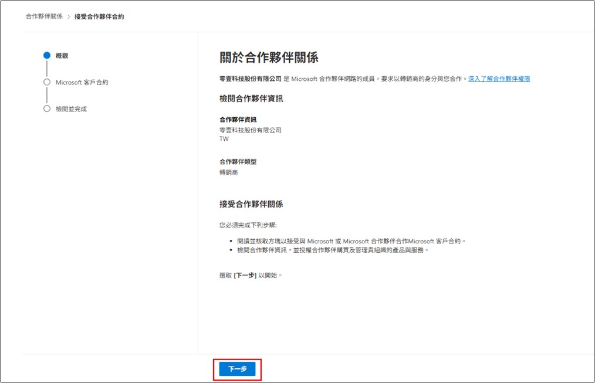
Task: Click the filled 概觀 step circle
Action: (x=46, y=55)
